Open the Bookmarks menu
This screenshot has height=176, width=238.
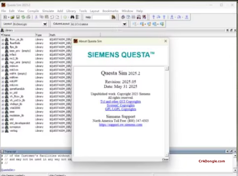tap(111, 11)
